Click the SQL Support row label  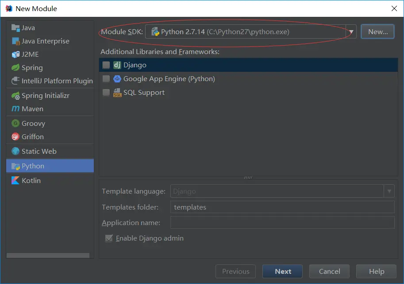click(x=144, y=93)
